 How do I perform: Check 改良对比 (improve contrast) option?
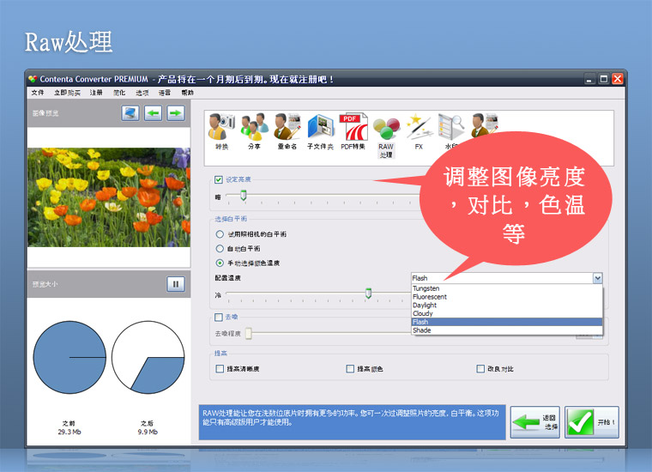(x=480, y=369)
